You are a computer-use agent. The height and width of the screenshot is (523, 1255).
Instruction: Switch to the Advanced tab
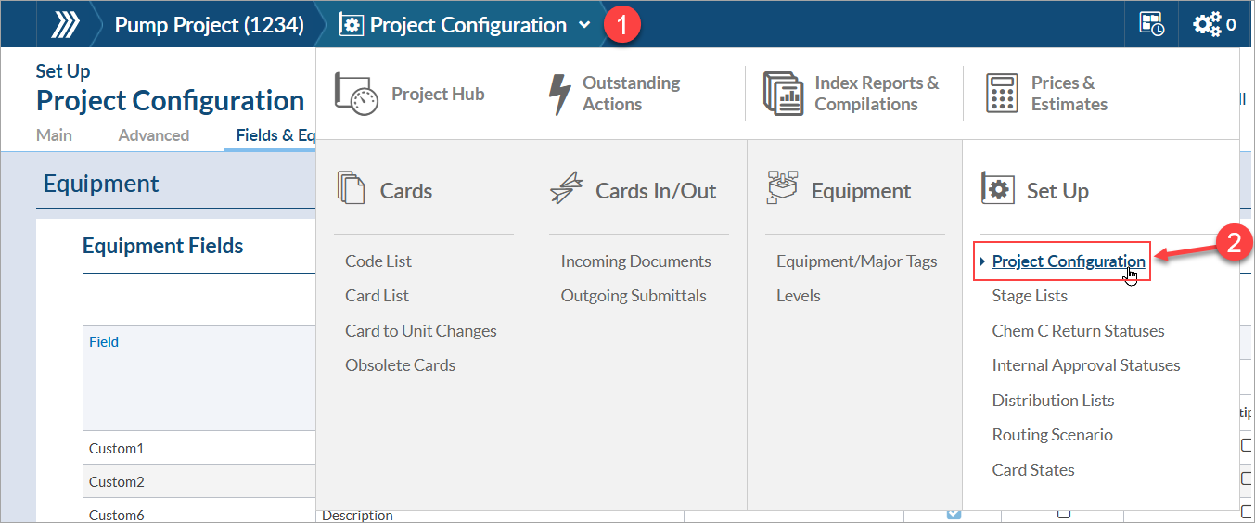pyautogui.click(x=154, y=135)
